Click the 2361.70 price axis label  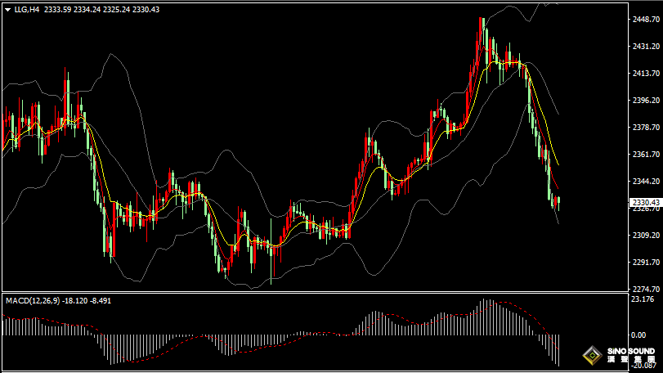(x=646, y=154)
